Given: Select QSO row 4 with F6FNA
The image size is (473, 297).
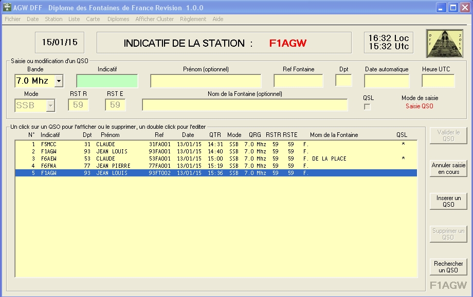Looking at the screenshot, I should click(216, 166).
